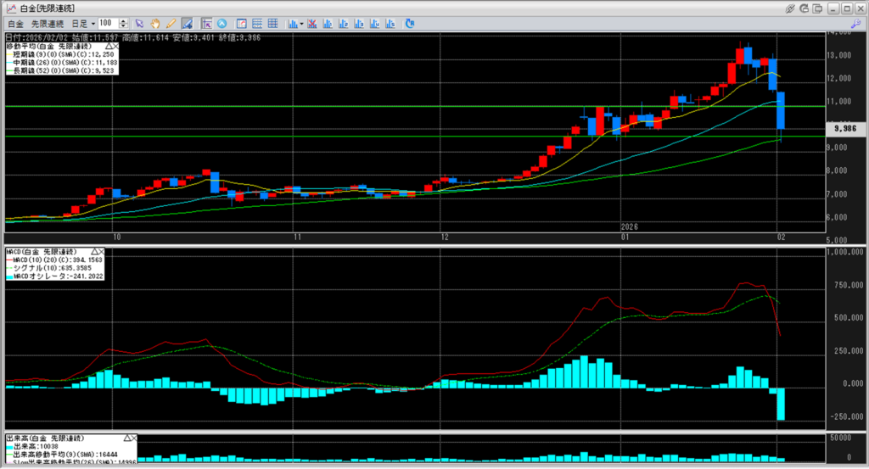This screenshot has height=469, width=869.
Task: Pick the pencil drawing tool
Action: pyautogui.click(x=171, y=24)
